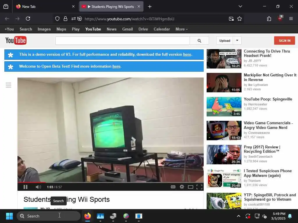This screenshot has height=223, width=298.
Task: Open Images in Google bar
Action: coord(44,29)
